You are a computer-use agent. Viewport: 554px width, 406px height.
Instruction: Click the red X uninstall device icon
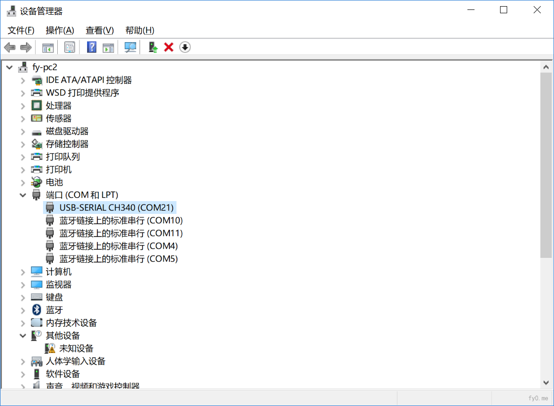coord(168,47)
